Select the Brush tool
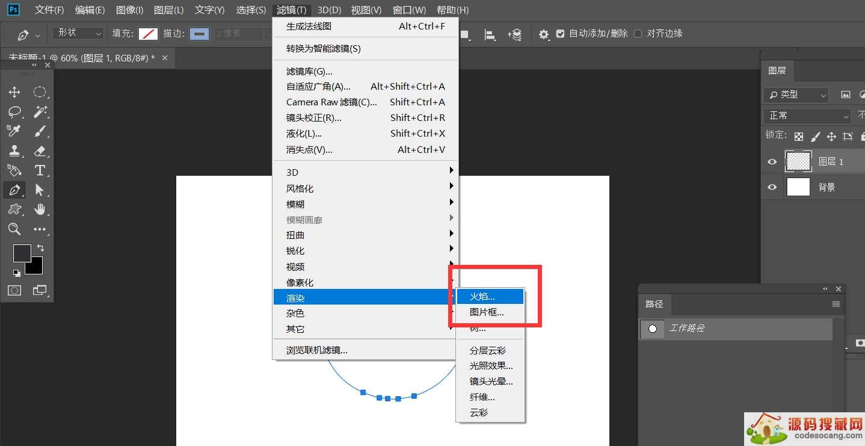Screen dimensions: 865x446 tap(40, 131)
